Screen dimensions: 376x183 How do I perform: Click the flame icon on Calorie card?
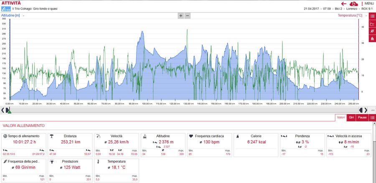(x=238, y=136)
